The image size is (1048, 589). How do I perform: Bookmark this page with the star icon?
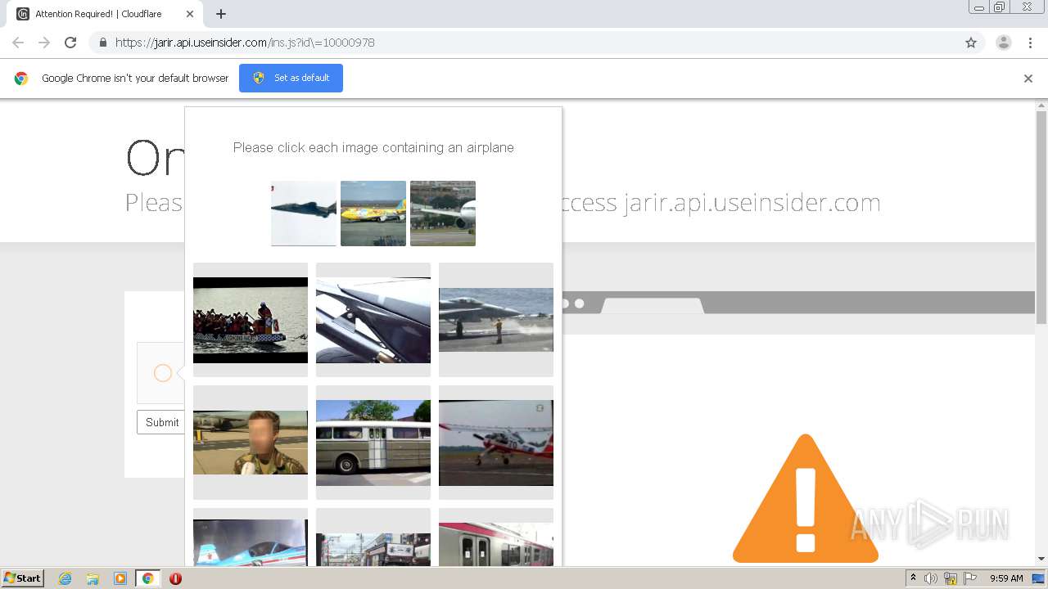[x=971, y=43]
